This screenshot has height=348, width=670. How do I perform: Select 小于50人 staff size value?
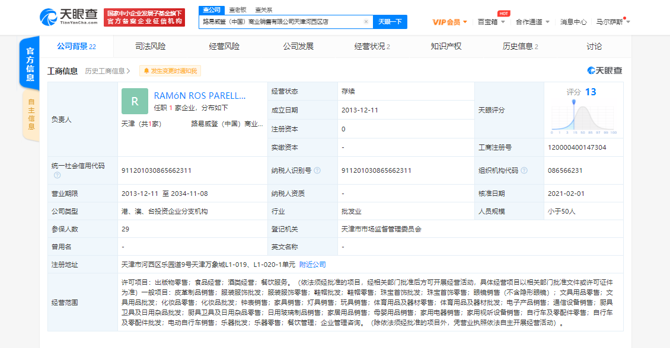tap(561, 211)
